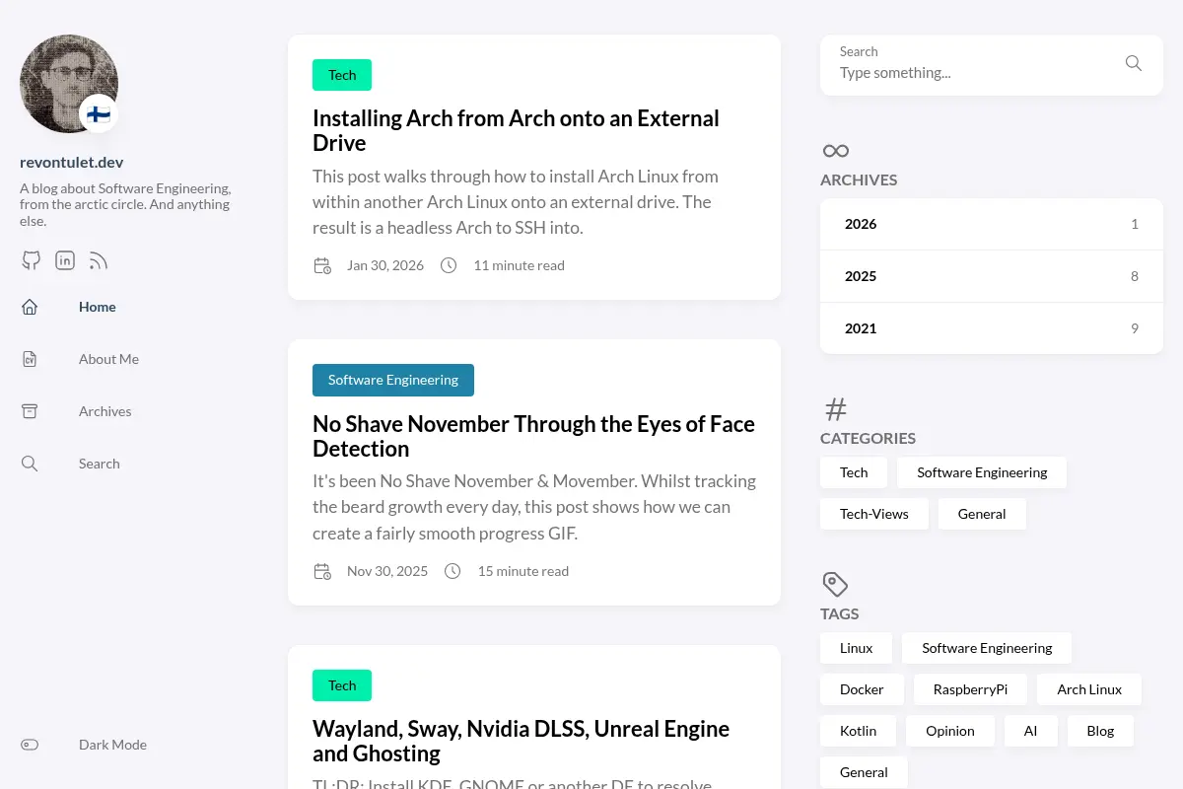1183x789 pixels.
Task: Click the hash icon above Categories
Action: [x=836, y=408]
